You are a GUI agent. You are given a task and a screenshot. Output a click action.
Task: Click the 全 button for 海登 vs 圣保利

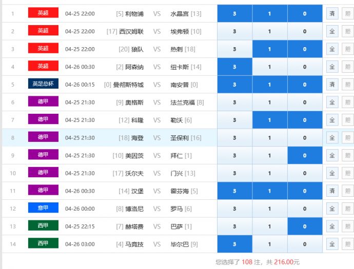(x=332, y=138)
